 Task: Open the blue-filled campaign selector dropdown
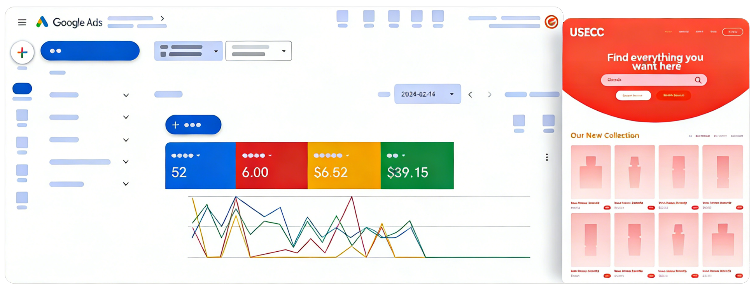coord(189,51)
